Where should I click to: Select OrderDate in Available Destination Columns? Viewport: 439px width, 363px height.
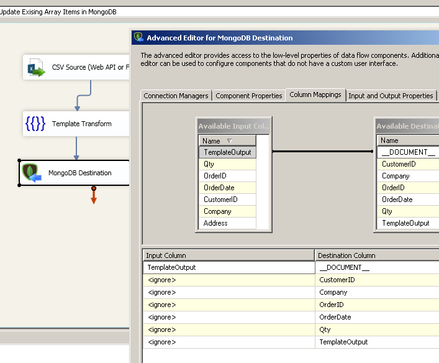pyautogui.click(x=408, y=200)
